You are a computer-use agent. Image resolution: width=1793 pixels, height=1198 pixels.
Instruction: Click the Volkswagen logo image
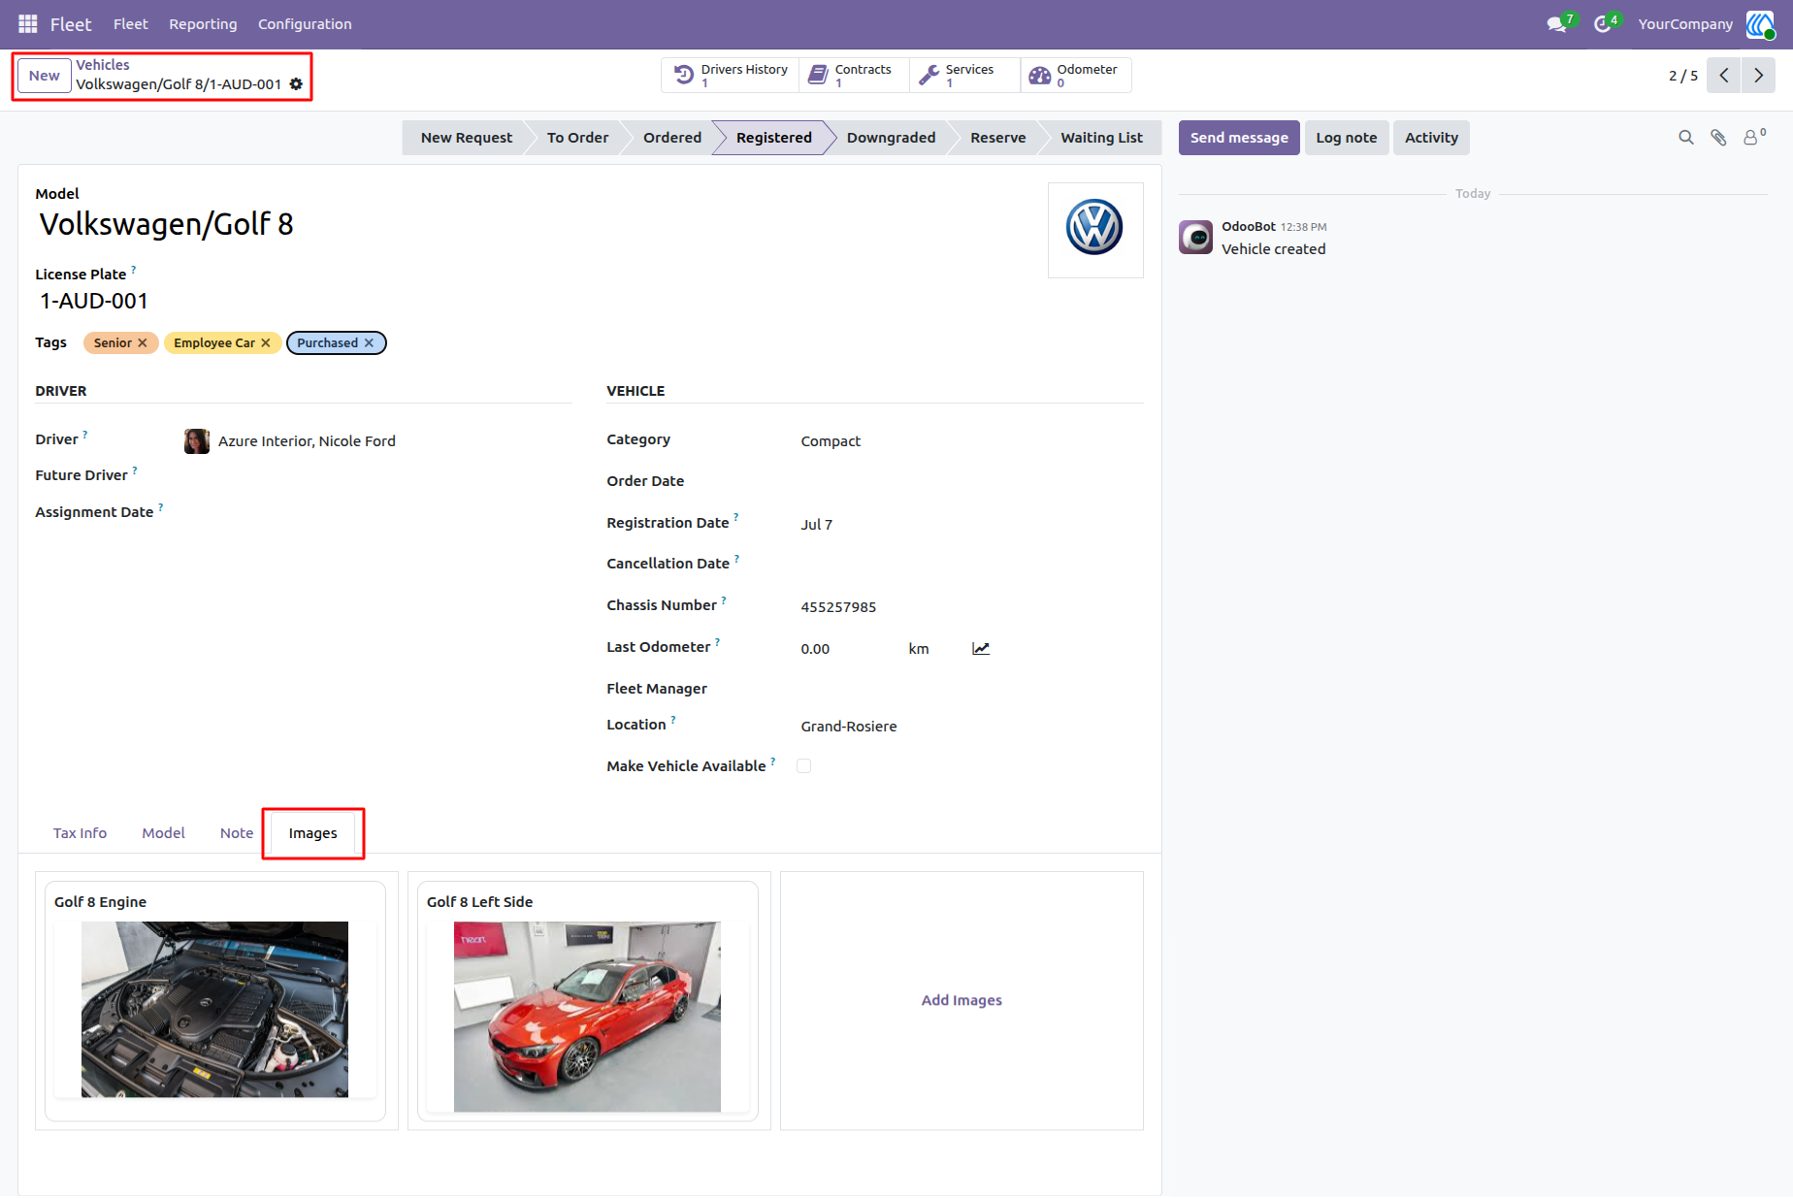(x=1095, y=229)
